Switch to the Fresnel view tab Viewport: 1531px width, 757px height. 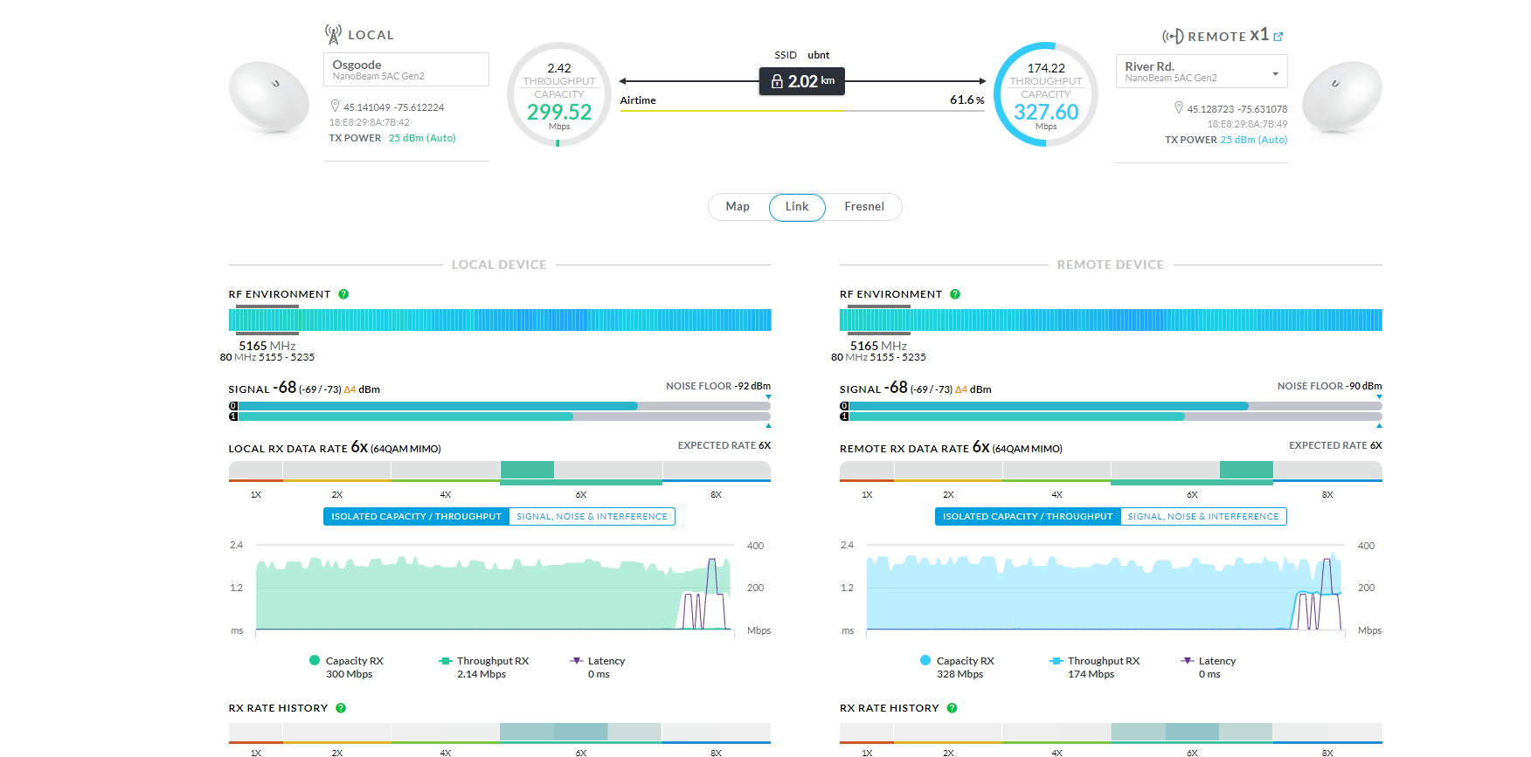(863, 207)
